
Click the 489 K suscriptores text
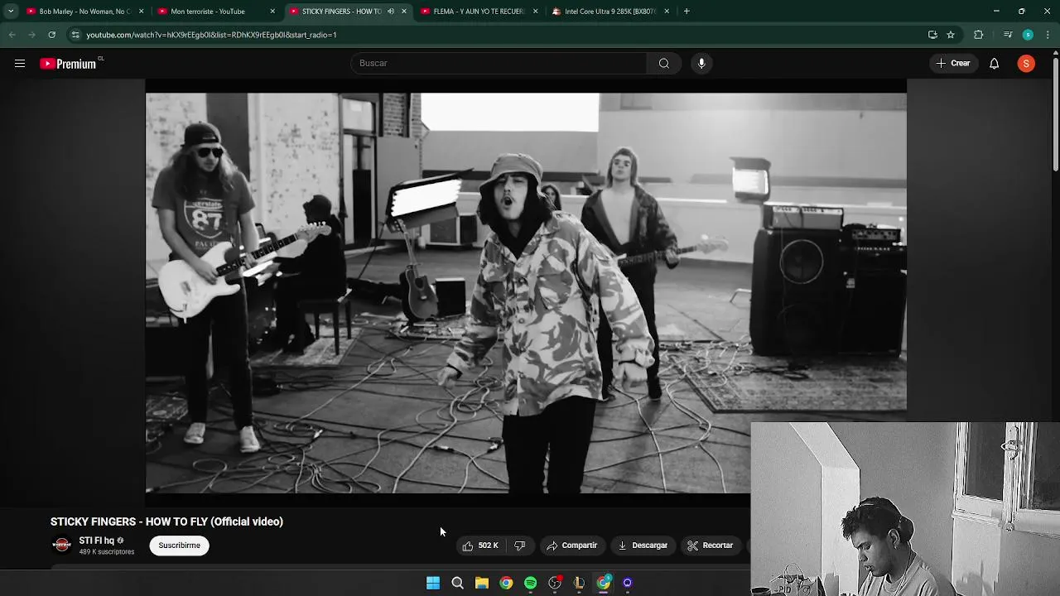(x=106, y=552)
